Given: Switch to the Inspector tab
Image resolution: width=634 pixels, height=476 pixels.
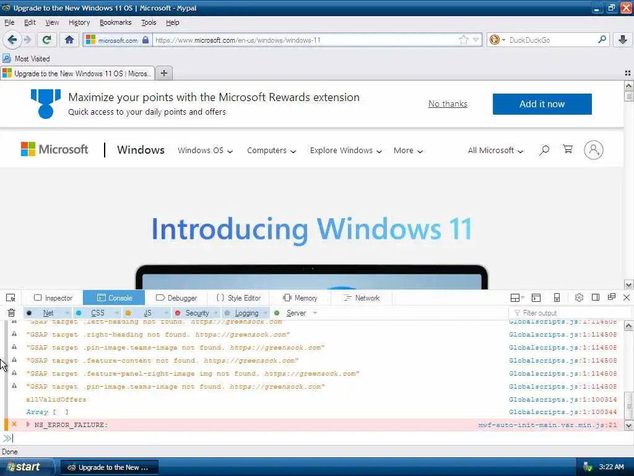Looking at the screenshot, I should [x=53, y=298].
